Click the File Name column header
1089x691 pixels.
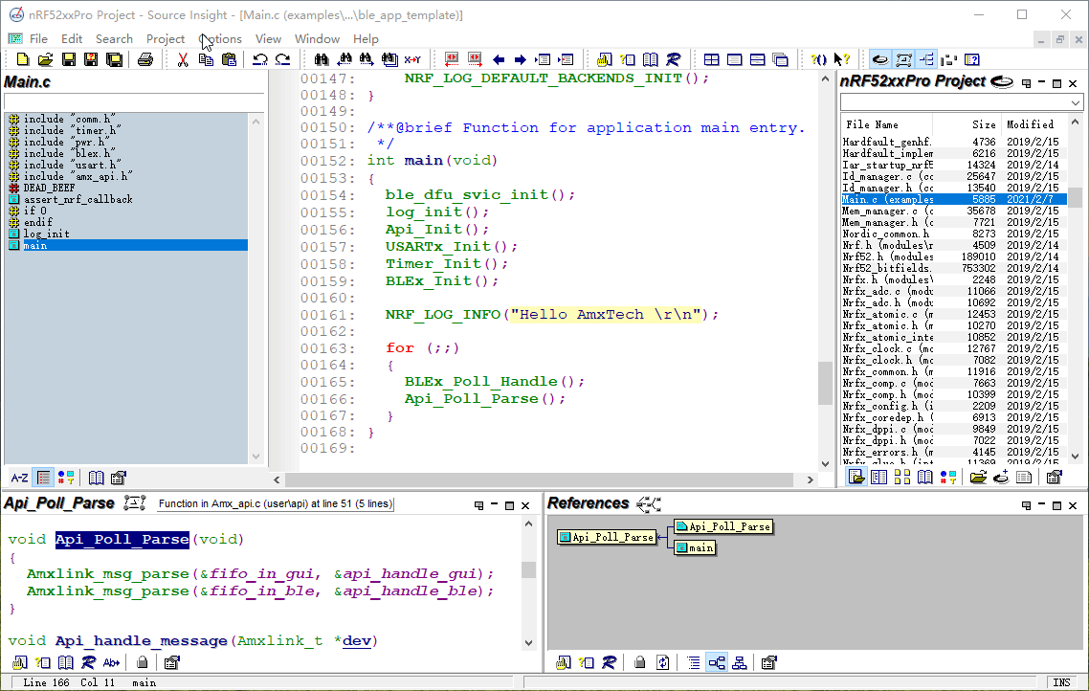[x=886, y=124]
